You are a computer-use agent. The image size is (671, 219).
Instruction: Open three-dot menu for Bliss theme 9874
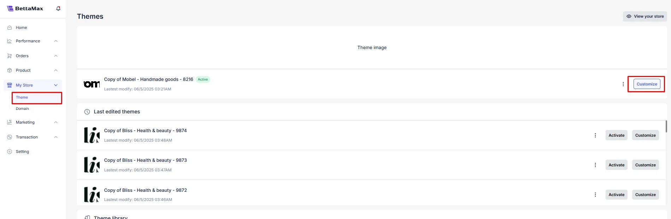coord(595,135)
